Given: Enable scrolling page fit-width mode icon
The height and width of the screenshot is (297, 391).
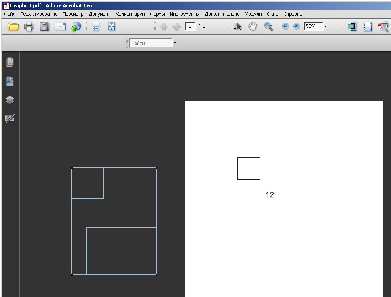Looking at the screenshot, I should [96, 27].
